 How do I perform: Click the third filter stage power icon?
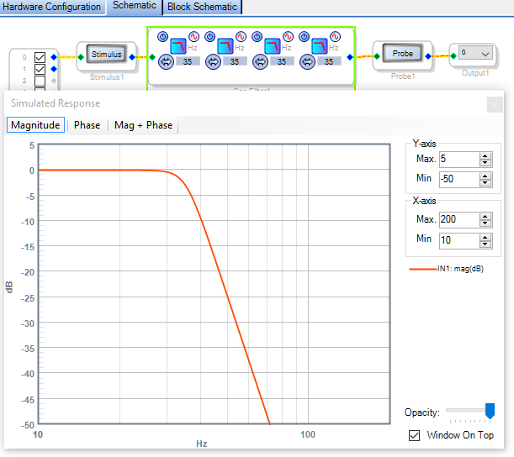click(x=257, y=37)
